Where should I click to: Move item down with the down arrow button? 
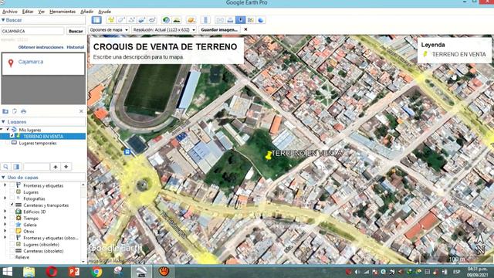click(66, 167)
